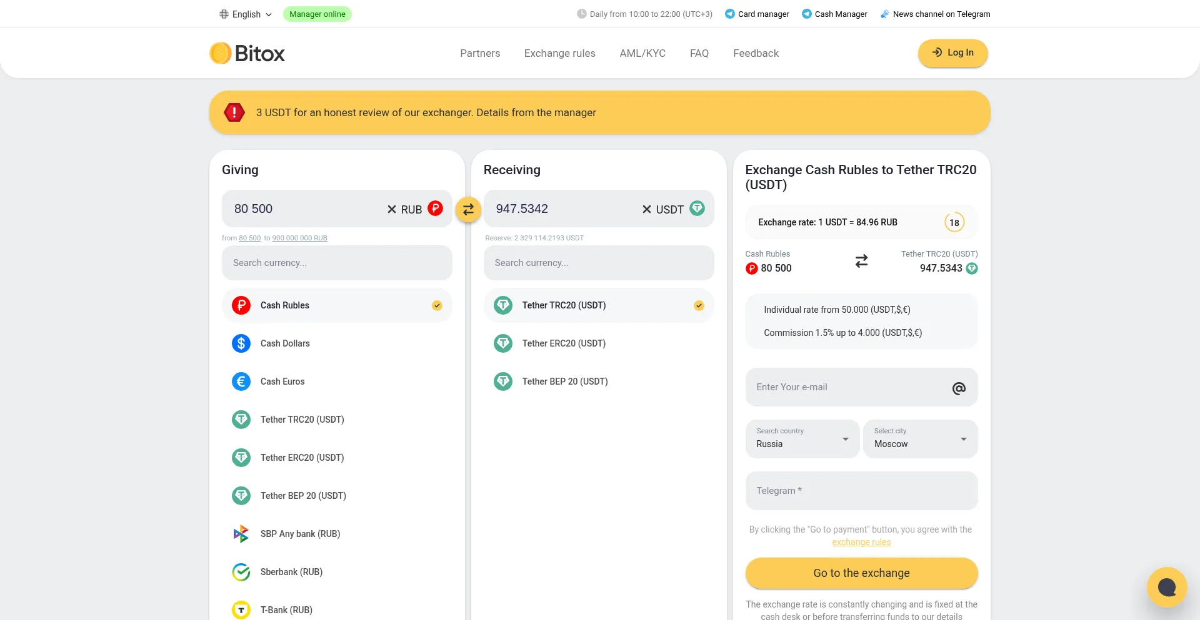
Task: Open the English language dropdown
Action: coord(246,14)
